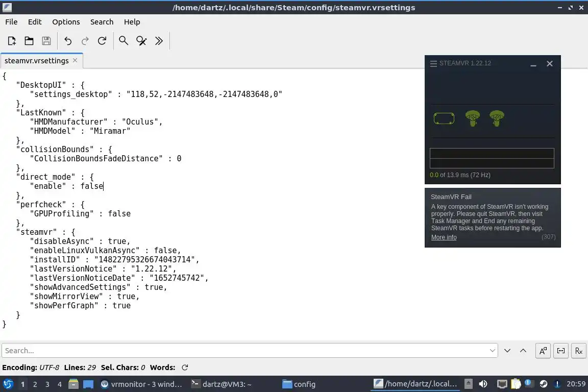Click the notification bubble tray icon
588x392 pixels.
tap(528, 383)
